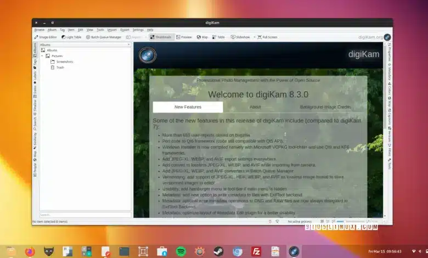Image resolution: width=428 pixels, height=258 pixels.
Task: Switch to the About welcome tab
Action: click(255, 107)
